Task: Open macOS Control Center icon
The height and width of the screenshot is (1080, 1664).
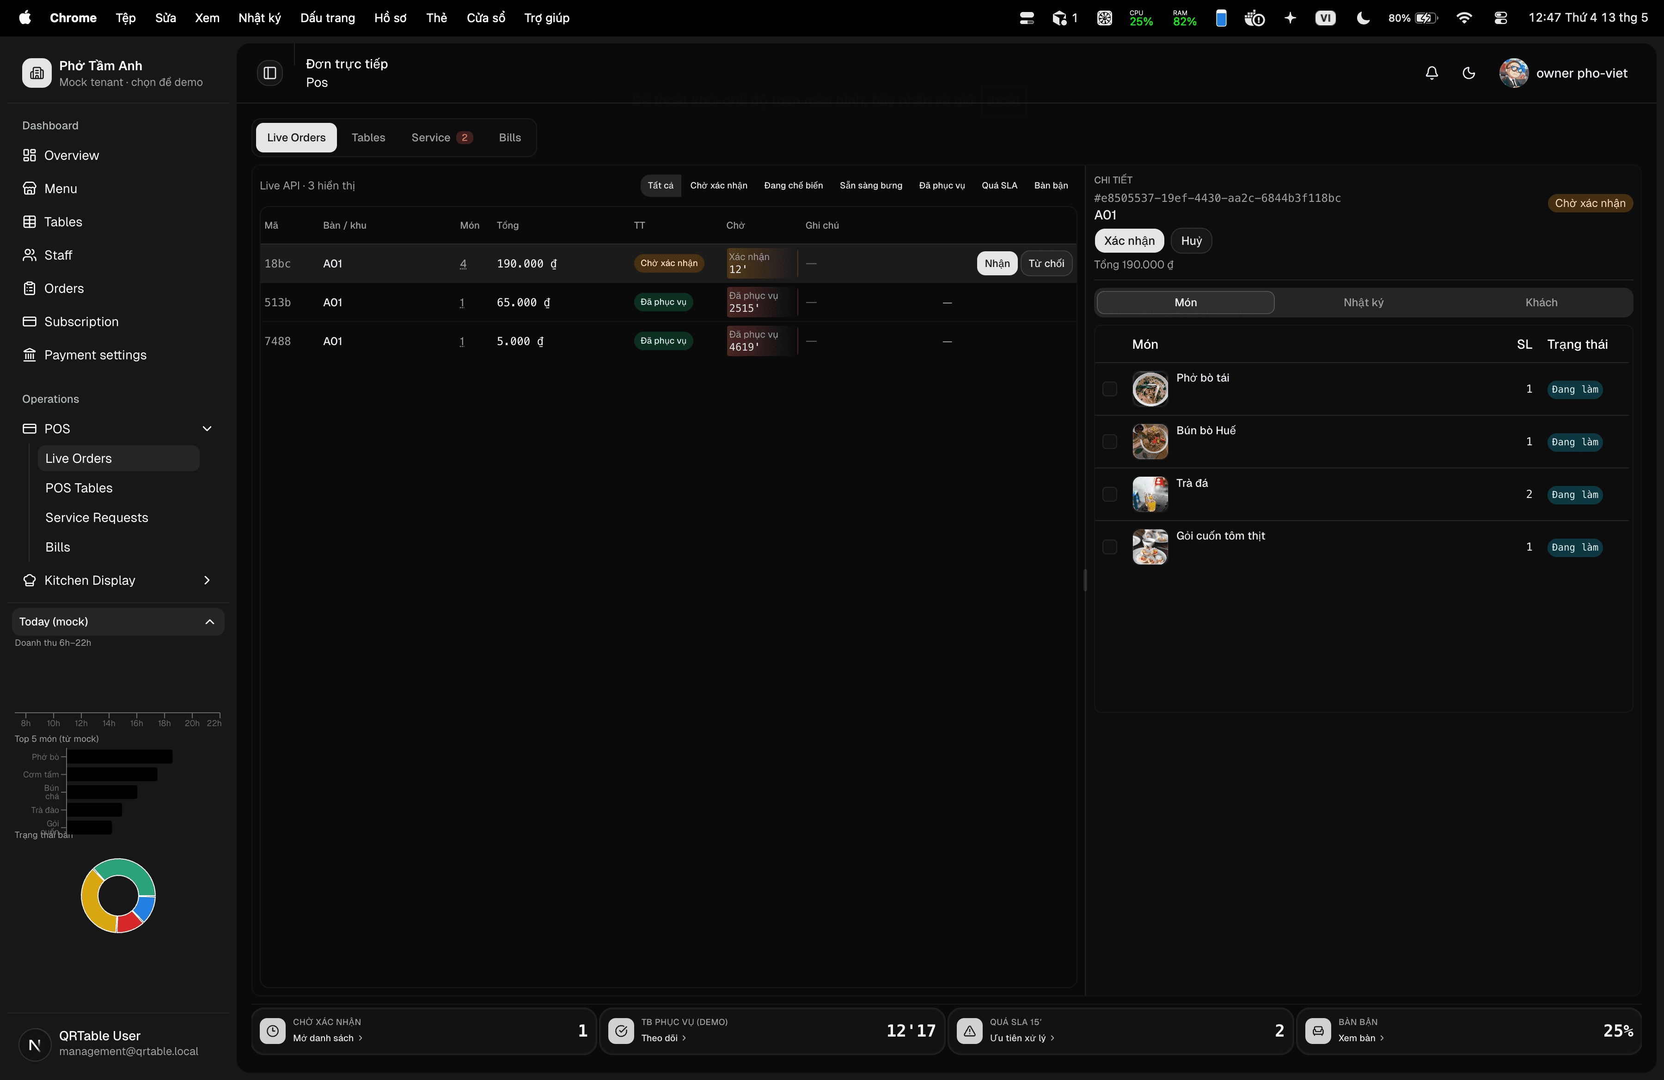Action: (1500, 18)
